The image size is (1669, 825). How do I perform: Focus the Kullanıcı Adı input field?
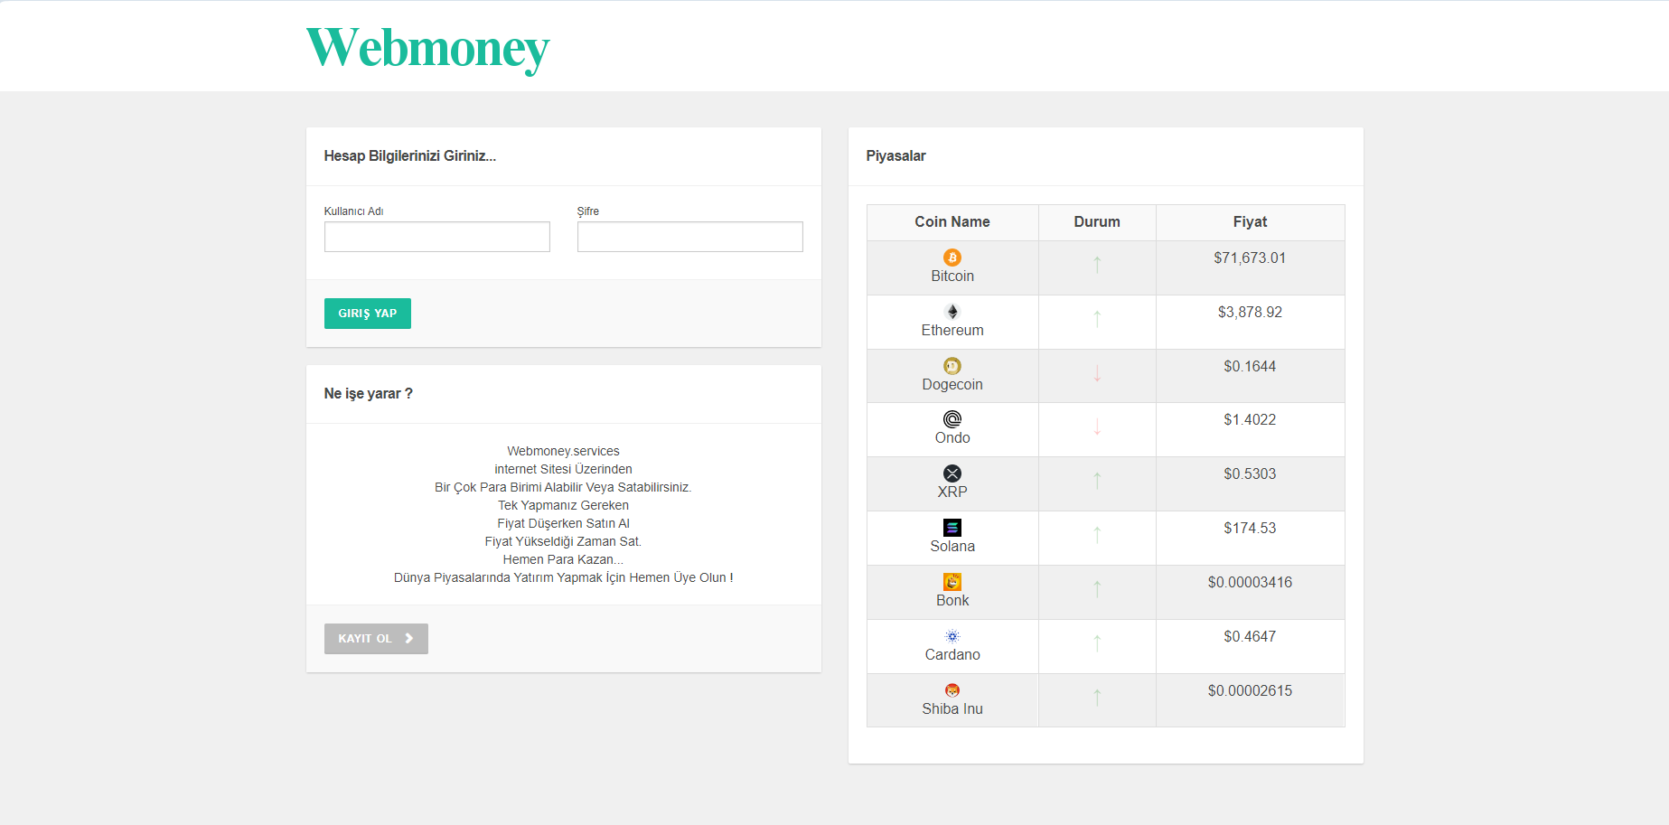pos(437,237)
